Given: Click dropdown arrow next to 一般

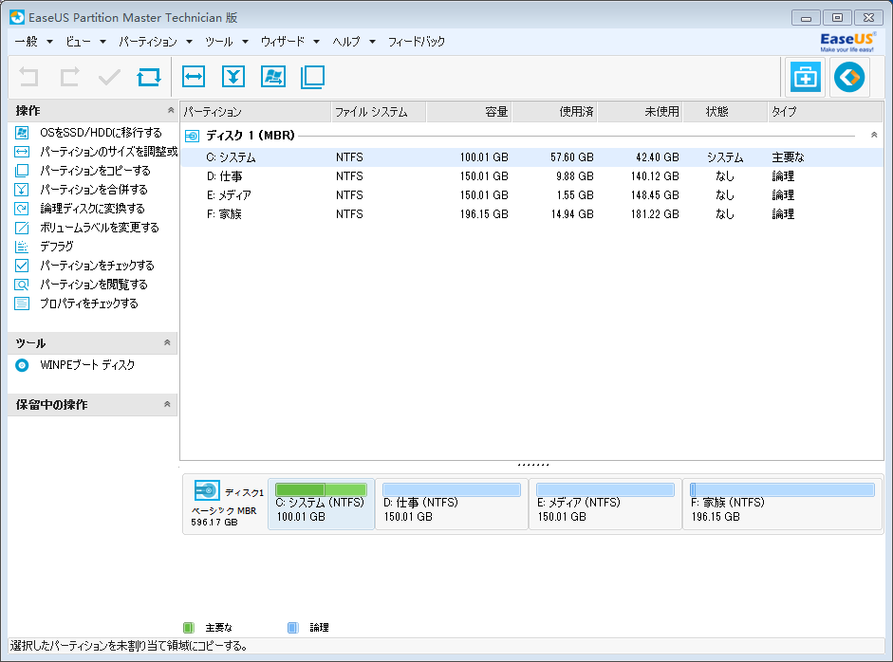Looking at the screenshot, I should [49, 42].
